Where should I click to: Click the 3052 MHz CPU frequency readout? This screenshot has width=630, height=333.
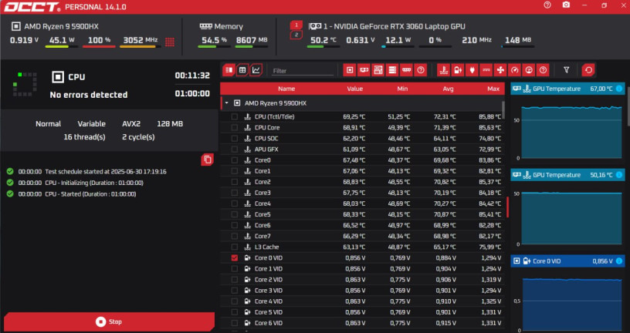(x=140, y=40)
